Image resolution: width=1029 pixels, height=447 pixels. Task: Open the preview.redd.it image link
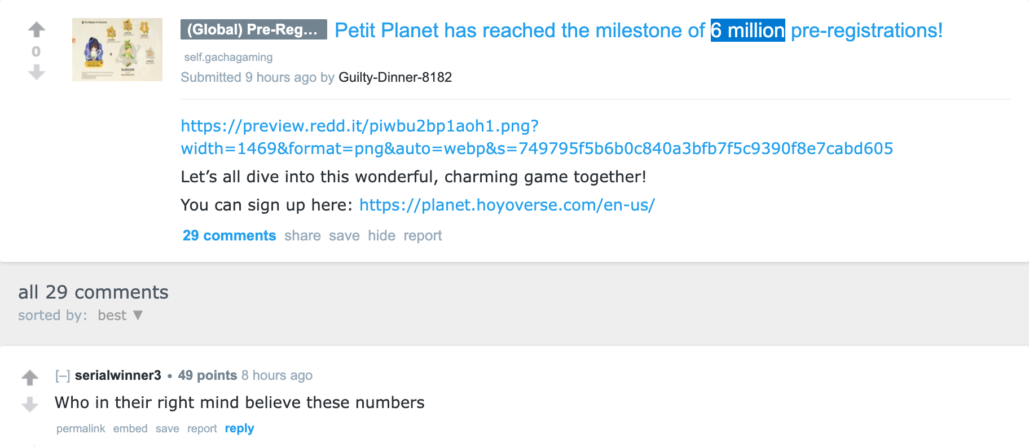click(x=537, y=137)
